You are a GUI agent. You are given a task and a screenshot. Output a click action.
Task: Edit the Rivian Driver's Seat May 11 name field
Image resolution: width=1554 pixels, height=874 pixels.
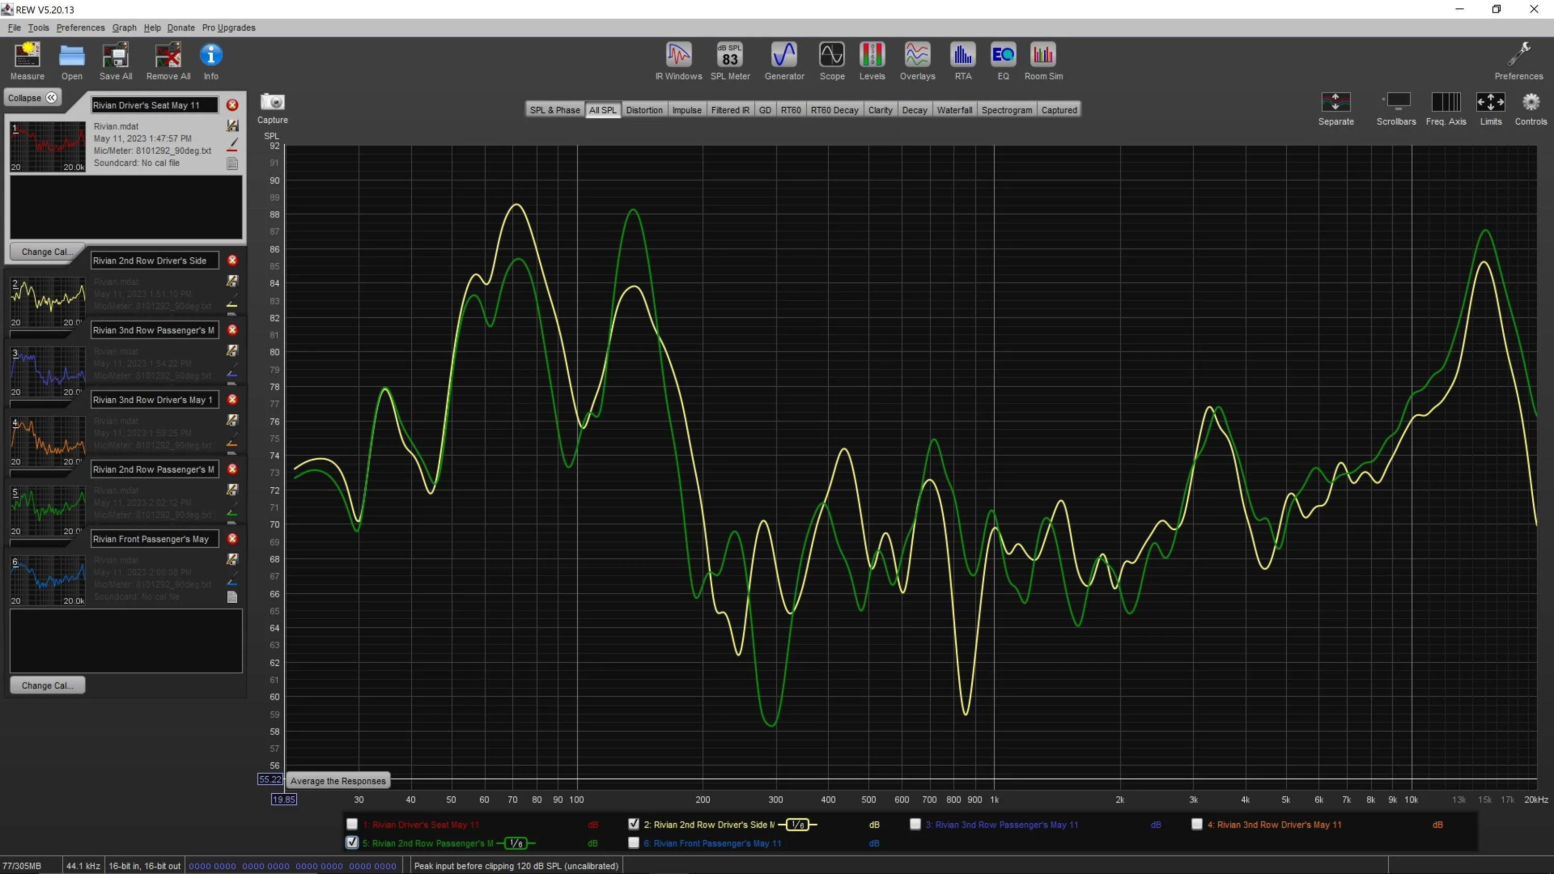coord(154,105)
